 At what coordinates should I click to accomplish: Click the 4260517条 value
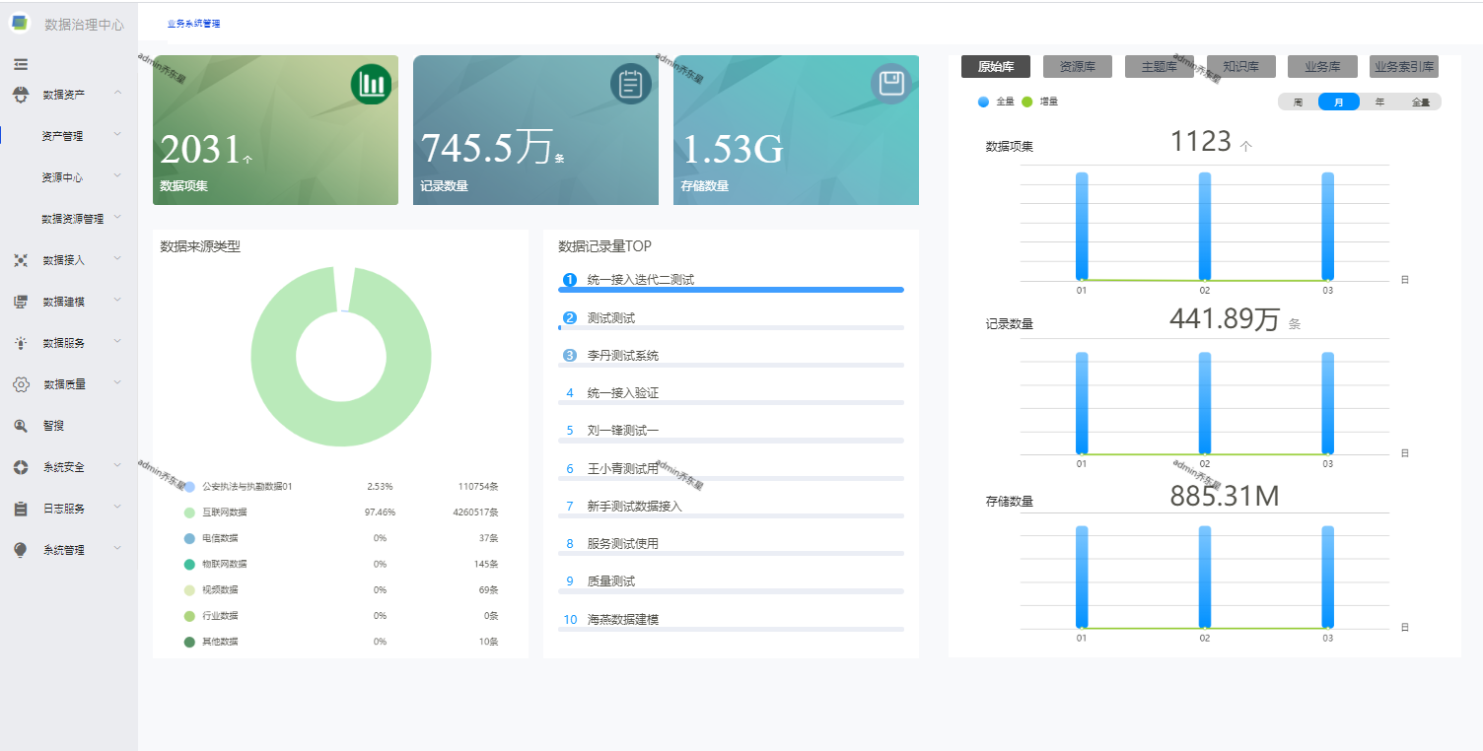(x=475, y=512)
